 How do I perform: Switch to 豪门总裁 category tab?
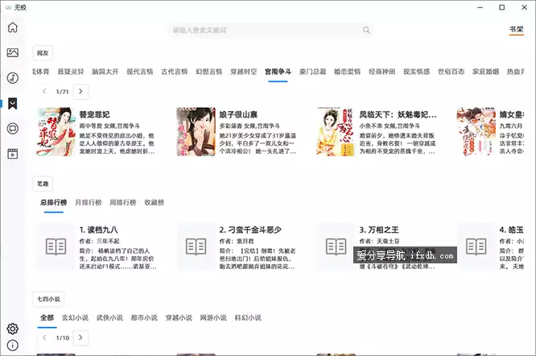(x=313, y=72)
